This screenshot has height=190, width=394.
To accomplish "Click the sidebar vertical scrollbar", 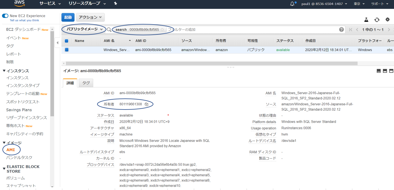I will click(52, 74).
